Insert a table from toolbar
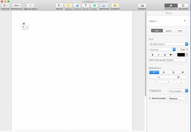 [x=68, y=6]
